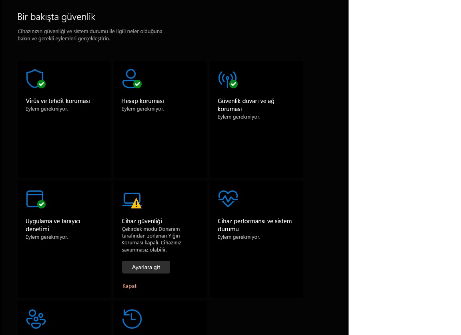This screenshot has width=461, height=335.
Task: Click Eylem gerekmiyor under Virüs ve tehdit koruması
Action: 47,109
